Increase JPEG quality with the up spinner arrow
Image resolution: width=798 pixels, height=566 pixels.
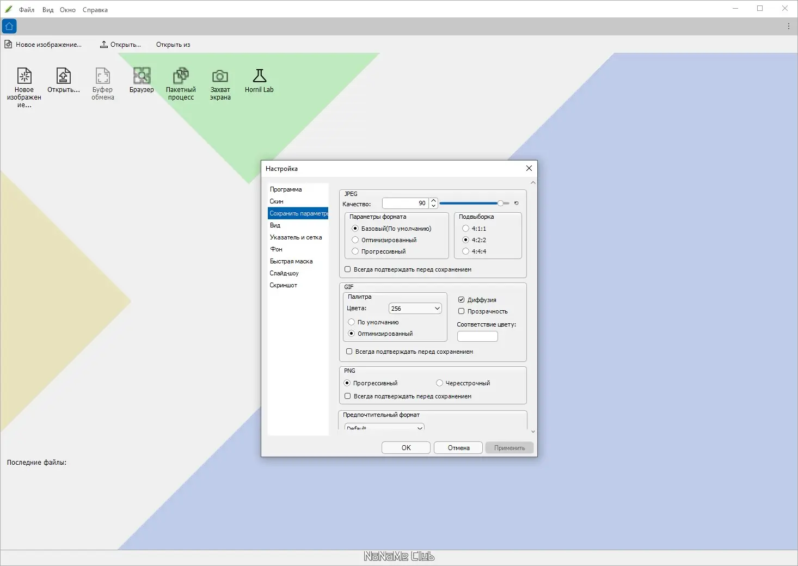(x=433, y=200)
